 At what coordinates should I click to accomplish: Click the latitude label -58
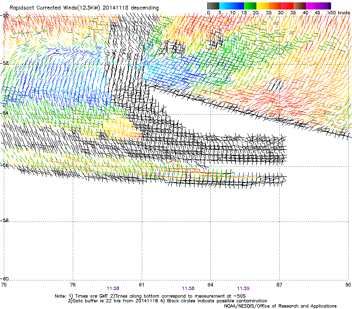point(4,221)
